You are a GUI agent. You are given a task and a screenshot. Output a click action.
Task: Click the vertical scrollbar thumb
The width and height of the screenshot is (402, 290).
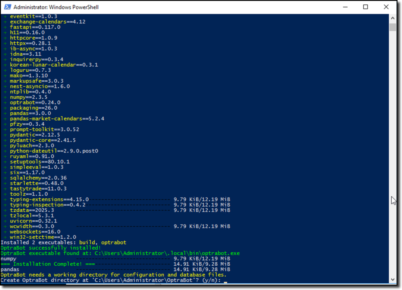393,27
